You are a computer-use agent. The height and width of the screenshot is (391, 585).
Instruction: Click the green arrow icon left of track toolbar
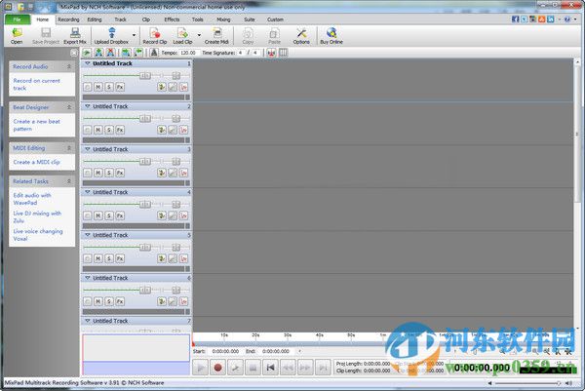tap(87, 53)
